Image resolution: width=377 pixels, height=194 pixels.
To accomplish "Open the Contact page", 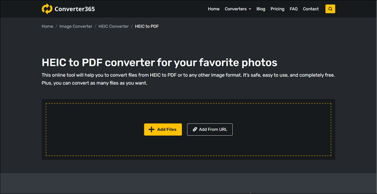I will coord(311,9).
